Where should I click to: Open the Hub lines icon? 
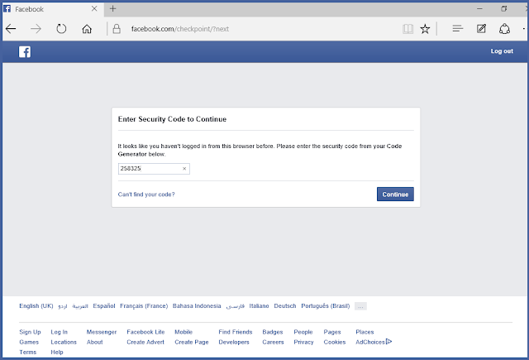[457, 29]
